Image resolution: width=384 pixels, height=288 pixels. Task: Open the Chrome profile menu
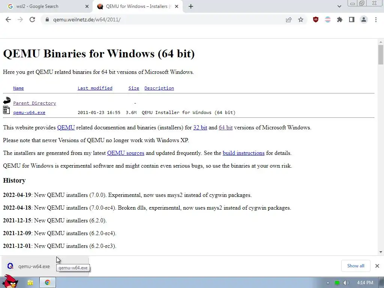364,19
